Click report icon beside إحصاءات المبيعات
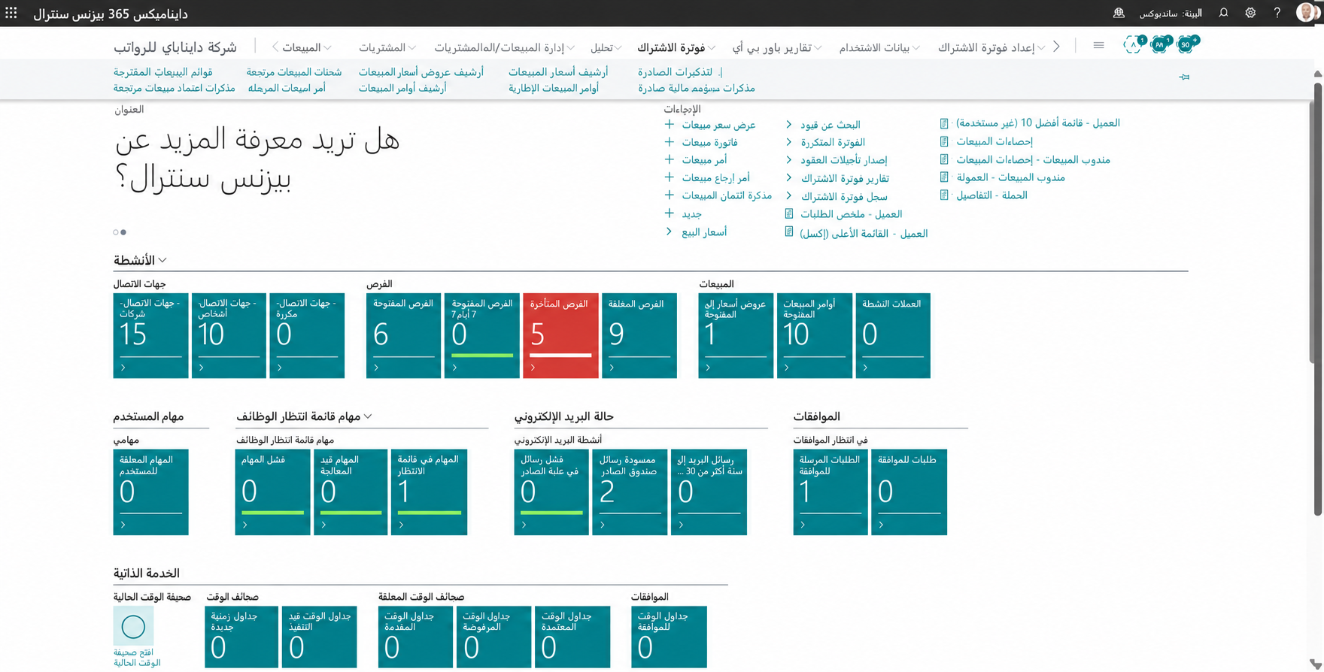Viewport: 1324px width, 672px height. (944, 141)
